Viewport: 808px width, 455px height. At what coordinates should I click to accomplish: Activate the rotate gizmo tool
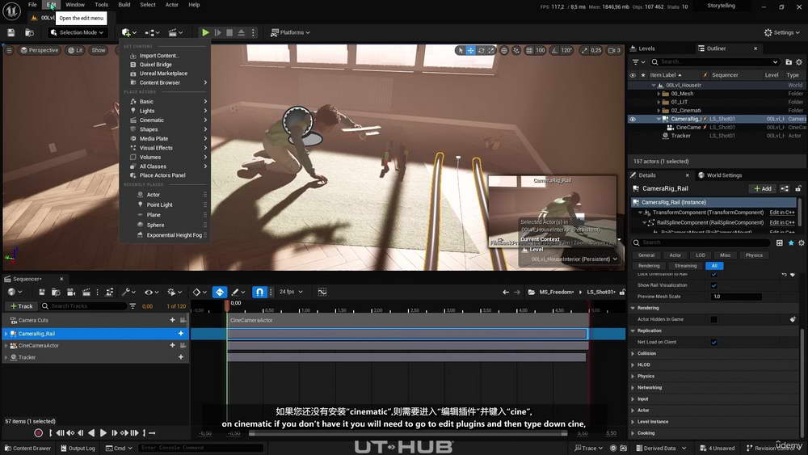click(481, 50)
